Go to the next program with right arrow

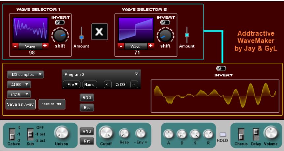pyautogui.click(x=133, y=85)
